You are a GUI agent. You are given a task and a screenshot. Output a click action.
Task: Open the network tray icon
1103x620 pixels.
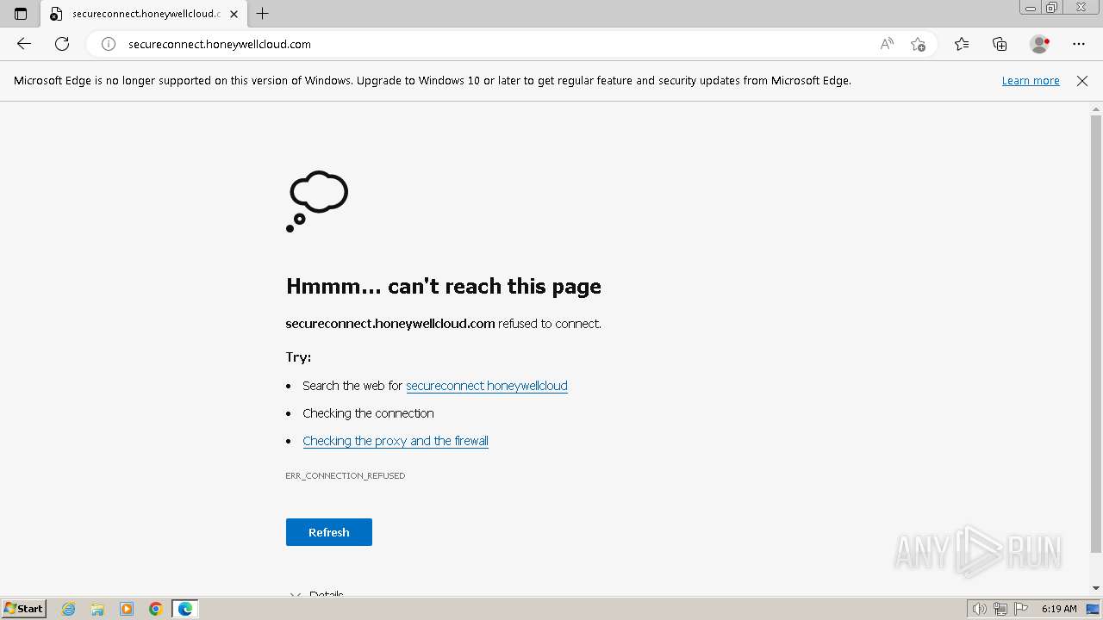(x=1000, y=609)
